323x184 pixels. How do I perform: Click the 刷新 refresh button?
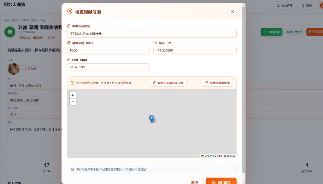click(307, 6)
